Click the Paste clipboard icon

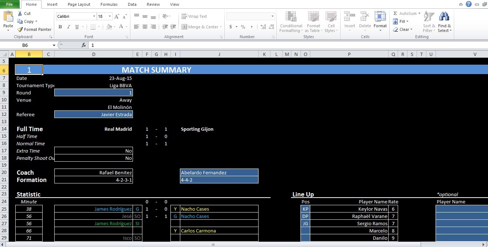pos(8,17)
